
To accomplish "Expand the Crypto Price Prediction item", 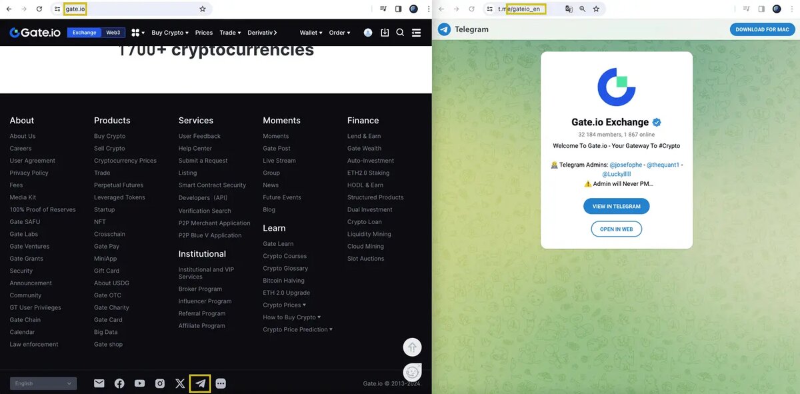I will pos(297,329).
